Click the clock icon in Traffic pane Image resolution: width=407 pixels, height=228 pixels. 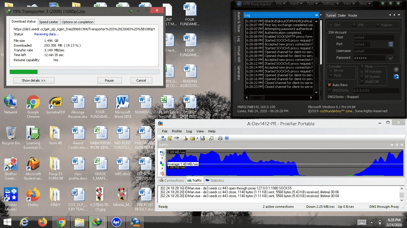click(162, 153)
